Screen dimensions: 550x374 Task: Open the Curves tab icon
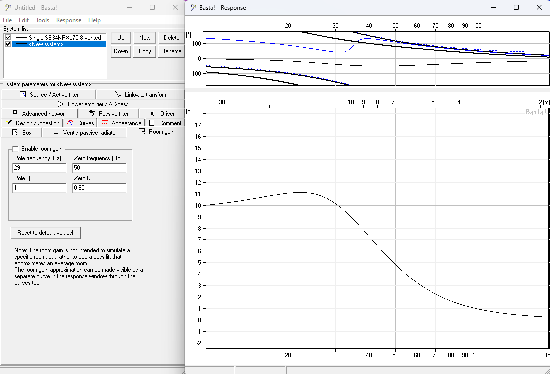[70, 123]
